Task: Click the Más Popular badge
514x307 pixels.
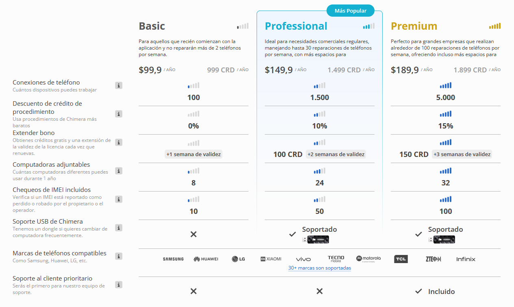Action: pyautogui.click(x=351, y=11)
